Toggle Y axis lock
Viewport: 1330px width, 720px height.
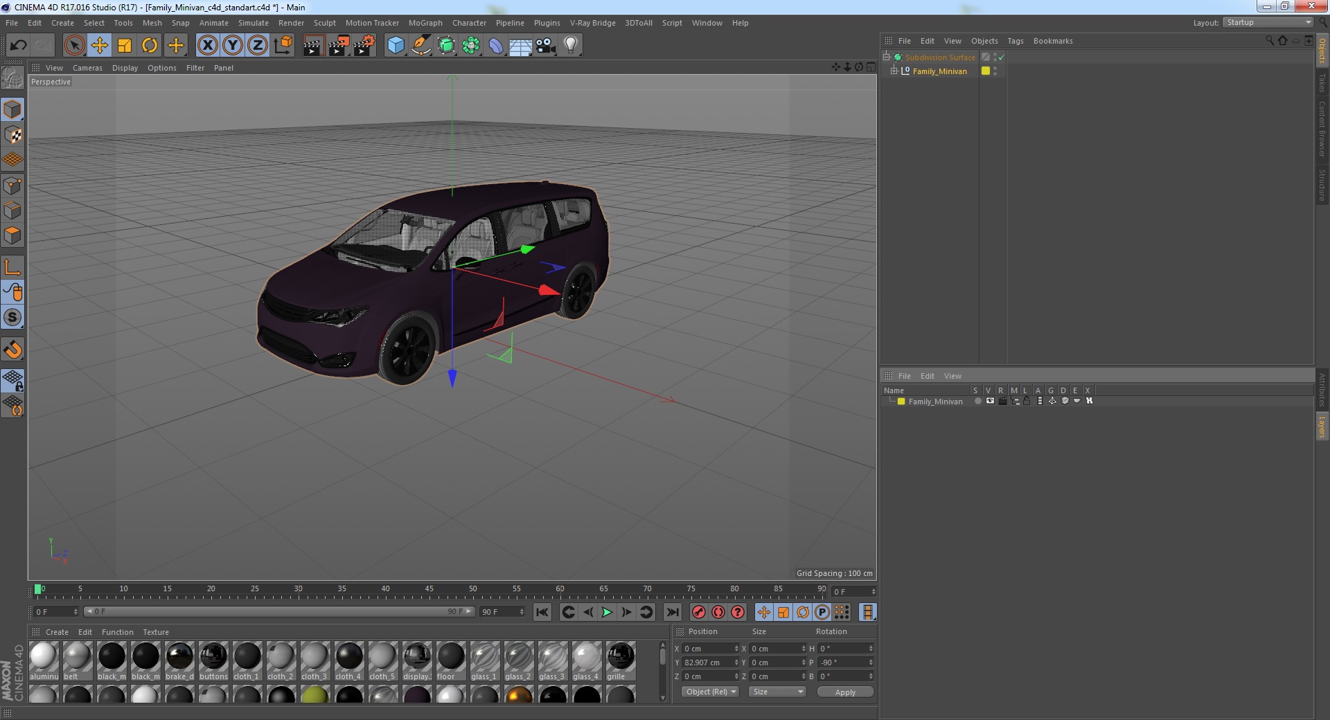click(233, 46)
